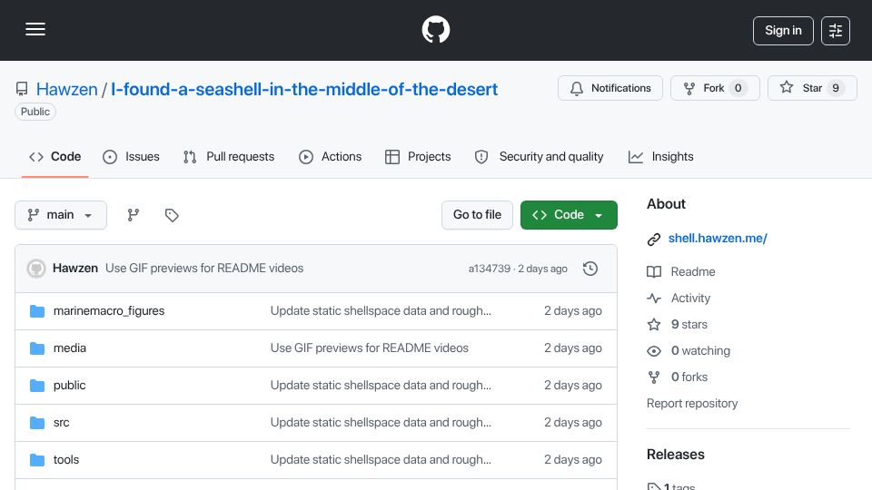
Task: Switch to the Code tab
Action: (55, 157)
